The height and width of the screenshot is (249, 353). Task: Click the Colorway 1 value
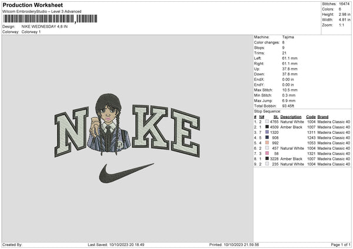(x=31, y=32)
